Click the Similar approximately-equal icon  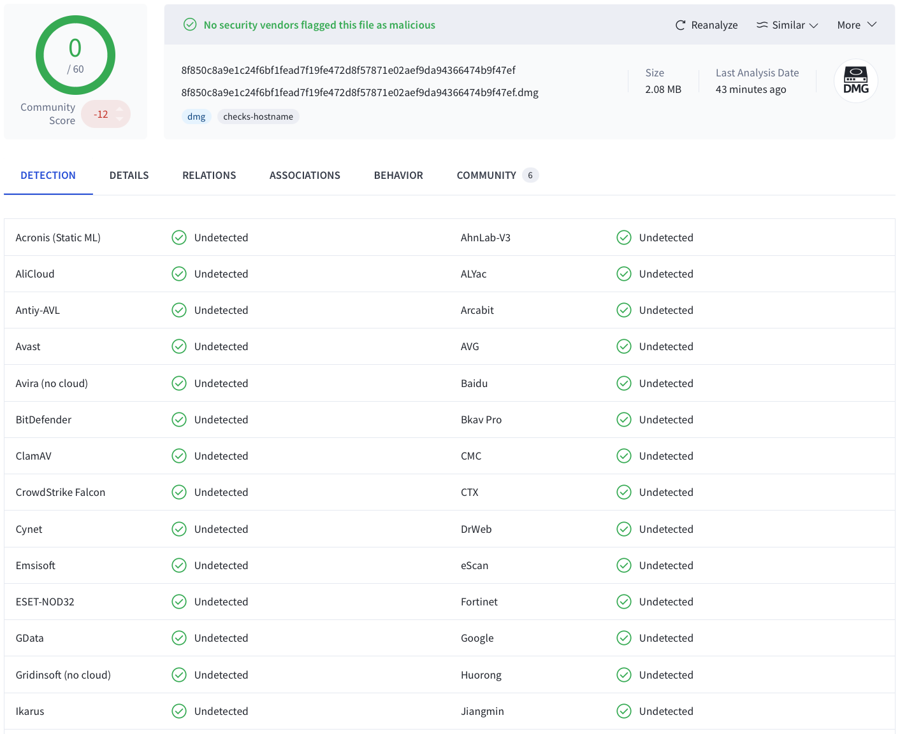[762, 25]
